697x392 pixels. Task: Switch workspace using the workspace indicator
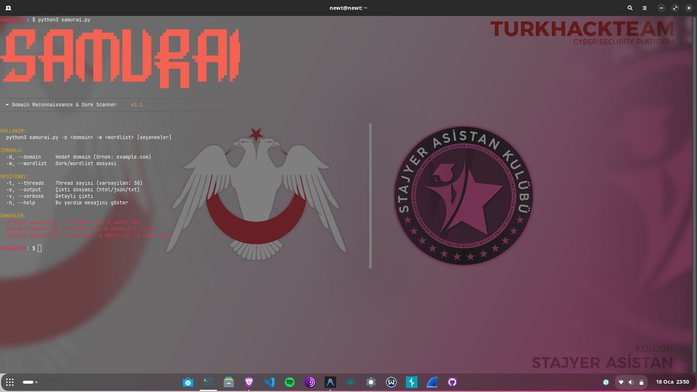tap(30, 382)
